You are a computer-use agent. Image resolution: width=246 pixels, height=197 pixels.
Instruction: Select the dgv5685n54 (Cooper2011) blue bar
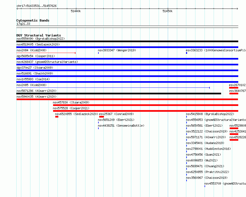(127, 59)
